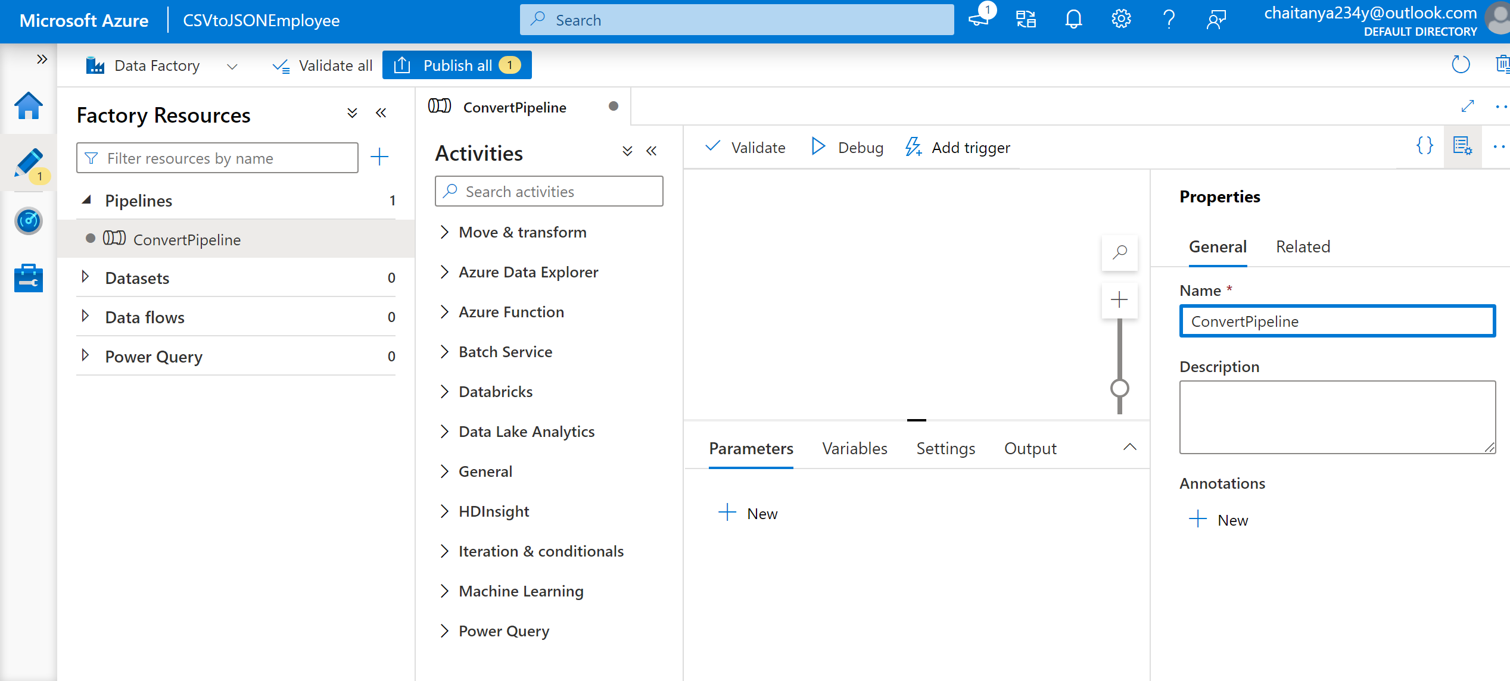Click the Azure search box
The image size is (1510, 681).
[737, 20]
